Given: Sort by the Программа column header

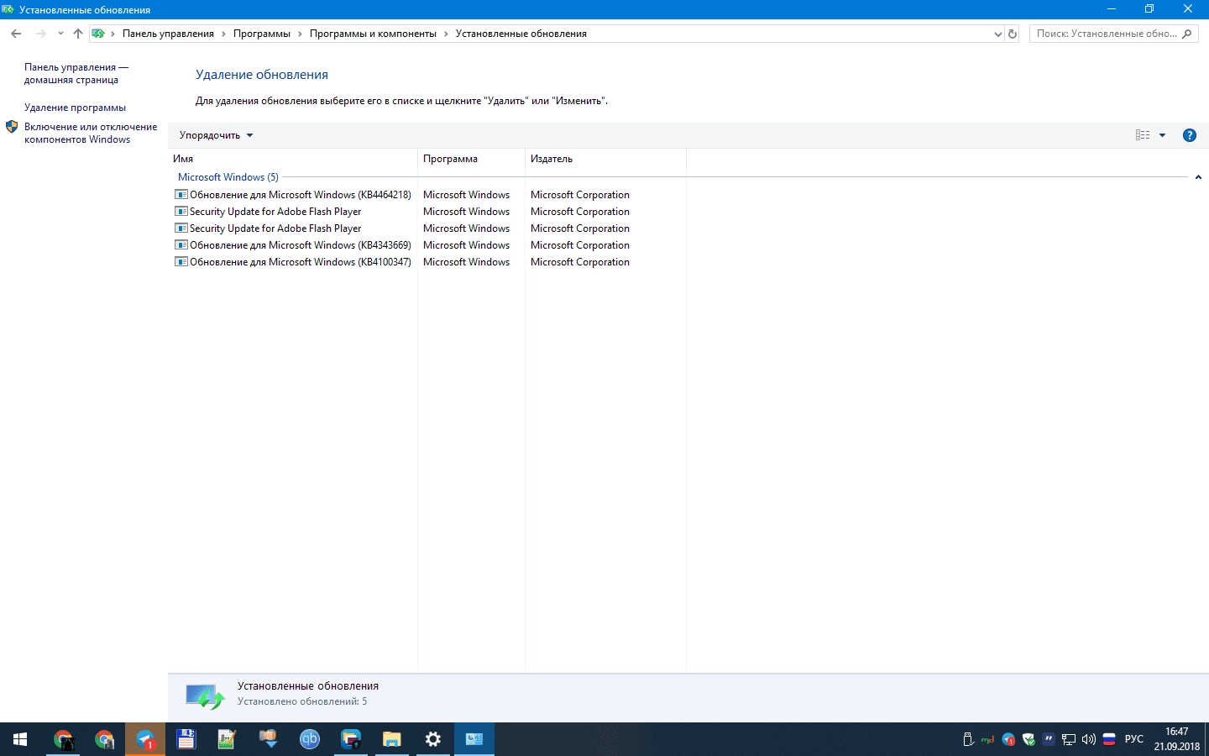Looking at the screenshot, I should click(x=471, y=159).
